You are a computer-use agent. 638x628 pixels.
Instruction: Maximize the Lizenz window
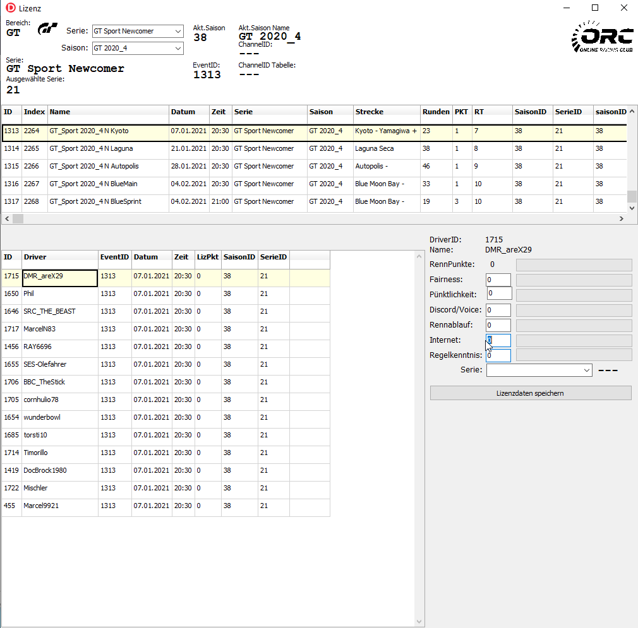pyautogui.click(x=594, y=8)
